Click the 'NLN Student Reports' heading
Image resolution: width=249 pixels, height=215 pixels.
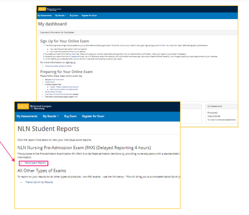coord(48,129)
